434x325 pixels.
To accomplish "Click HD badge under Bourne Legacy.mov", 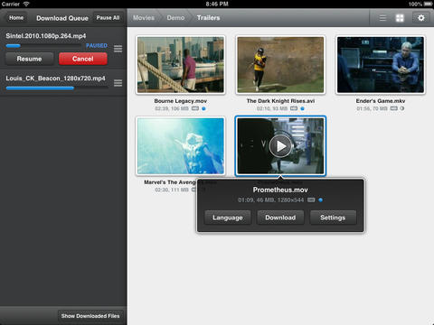I will pyautogui.click(x=195, y=108).
